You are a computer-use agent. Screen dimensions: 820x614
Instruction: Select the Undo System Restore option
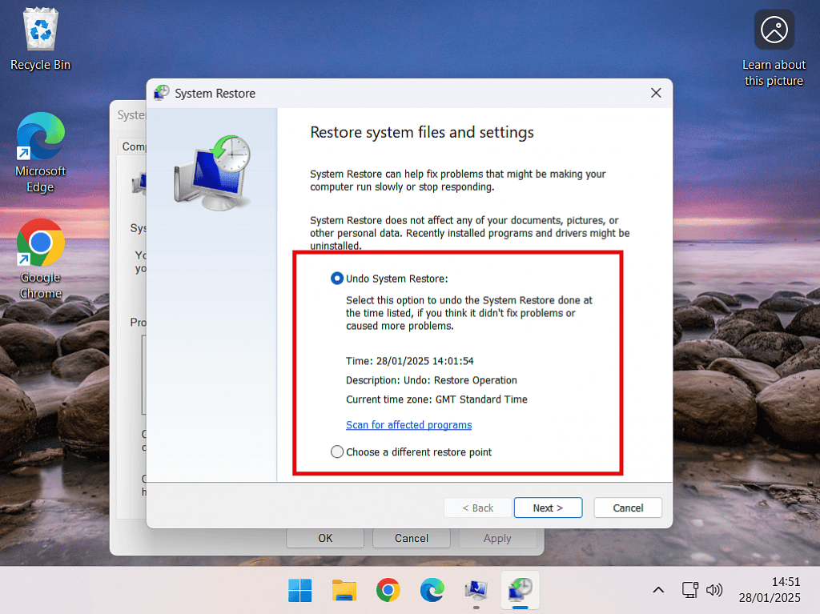coord(337,279)
